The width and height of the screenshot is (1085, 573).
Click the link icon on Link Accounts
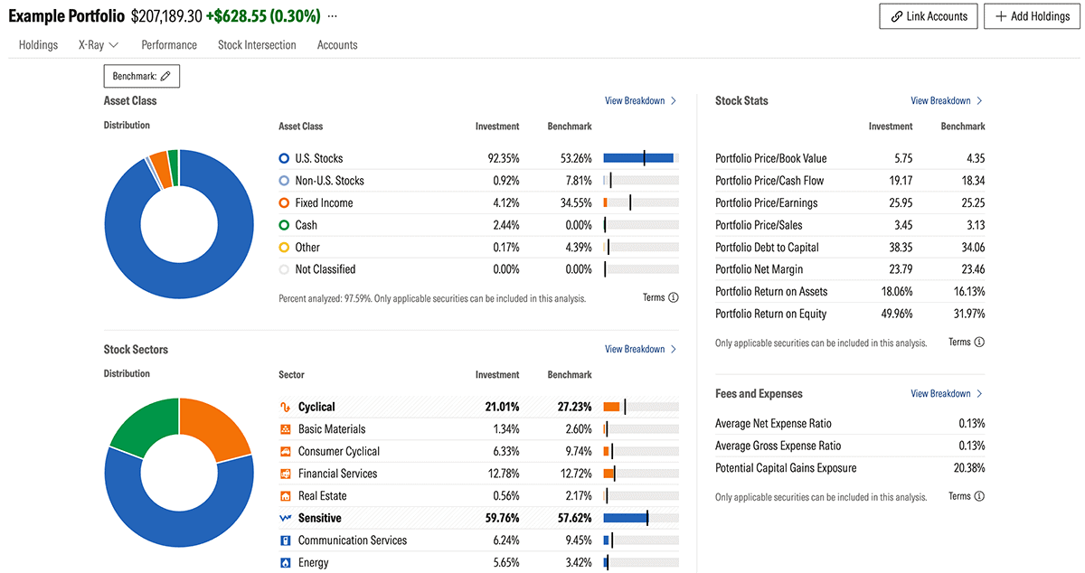tap(897, 16)
